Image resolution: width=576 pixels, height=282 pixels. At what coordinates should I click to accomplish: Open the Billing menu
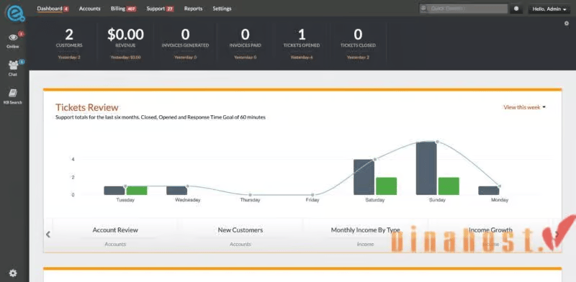pyautogui.click(x=123, y=9)
